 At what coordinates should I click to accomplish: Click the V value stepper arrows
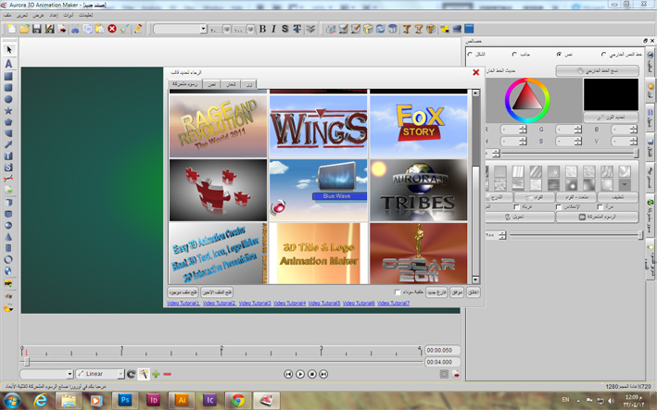pos(634,142)
